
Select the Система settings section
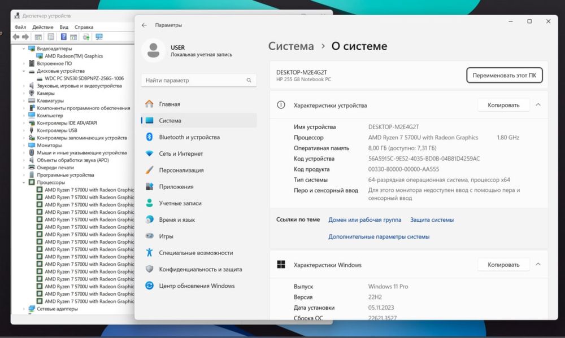pos(199,121)
